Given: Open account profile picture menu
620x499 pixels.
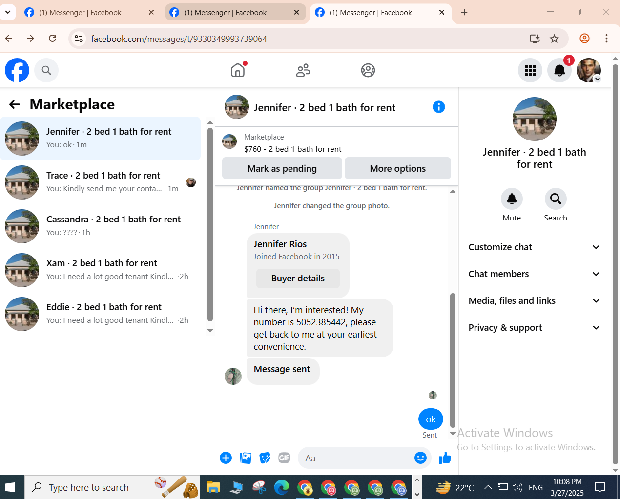Looking at the screenshot, I should pyautogui.click(x=589, y=70).
